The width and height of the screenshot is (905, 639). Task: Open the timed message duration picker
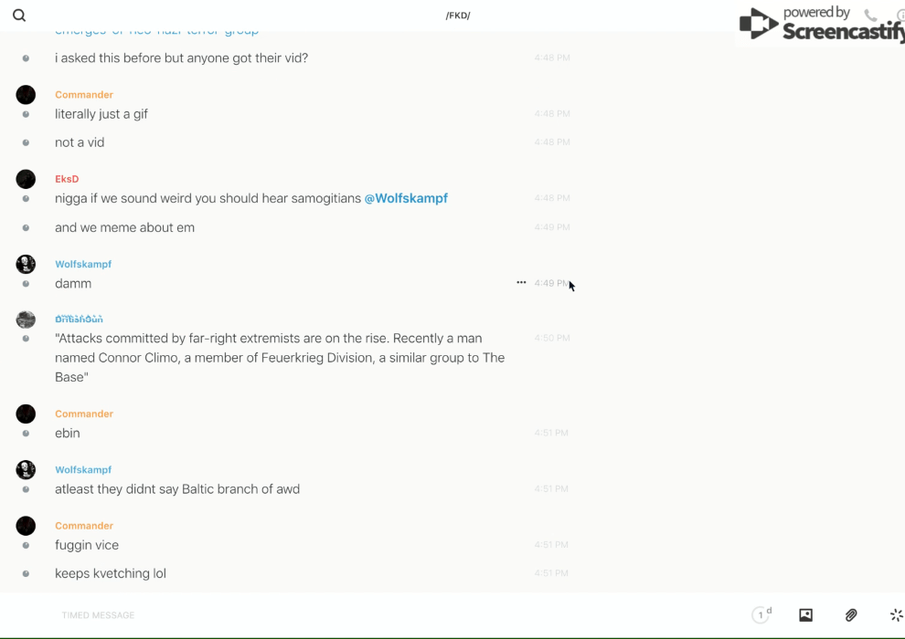coord(761,615)
